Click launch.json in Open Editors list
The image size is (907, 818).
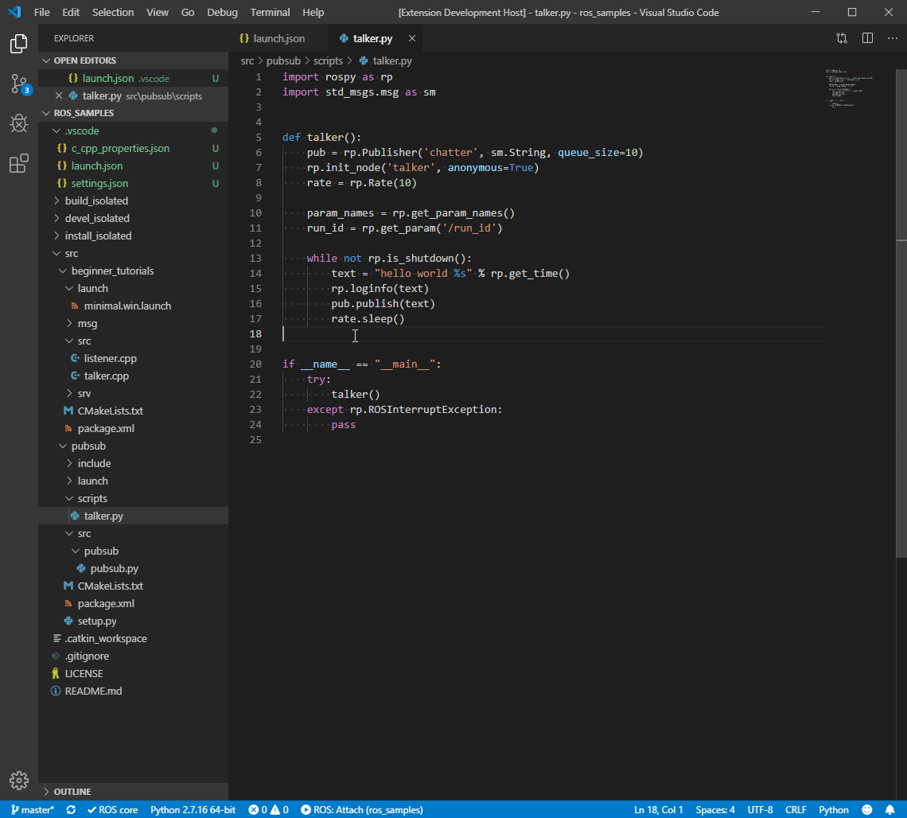133,78
